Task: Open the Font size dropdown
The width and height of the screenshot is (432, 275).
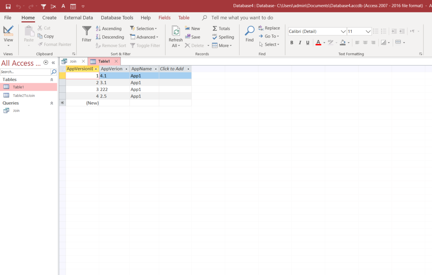Action: (368, 31)
